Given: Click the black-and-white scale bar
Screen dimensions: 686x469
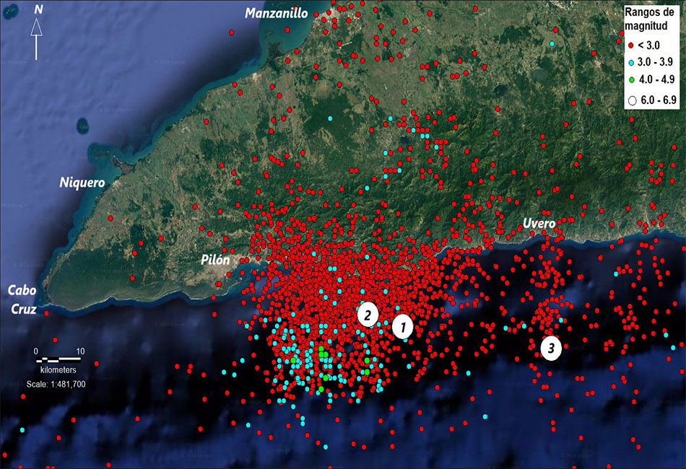Looking at the screenshot, I should (58, 359).
